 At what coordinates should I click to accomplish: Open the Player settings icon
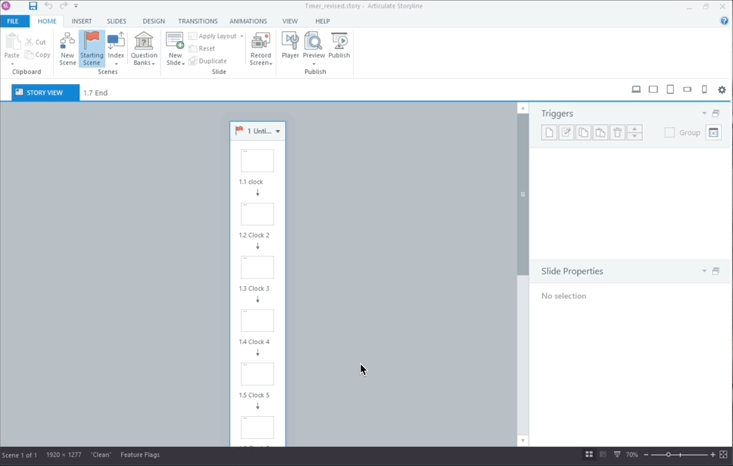(x=290, y=45)
